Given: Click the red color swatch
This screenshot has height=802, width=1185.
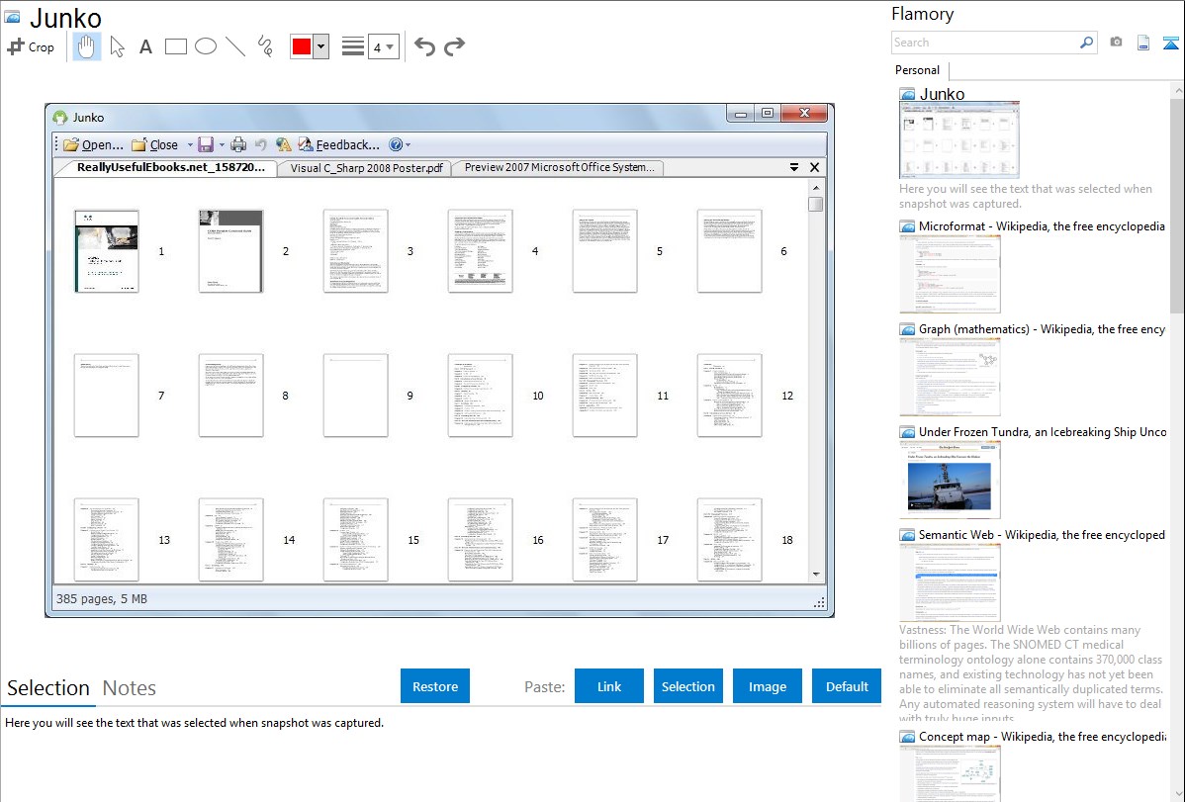Looking at the screenshot, I should pos(302,46).
